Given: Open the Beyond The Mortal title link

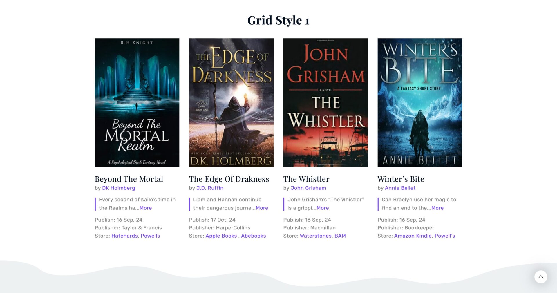Looking at the screenshot, I should pos(129,179).
